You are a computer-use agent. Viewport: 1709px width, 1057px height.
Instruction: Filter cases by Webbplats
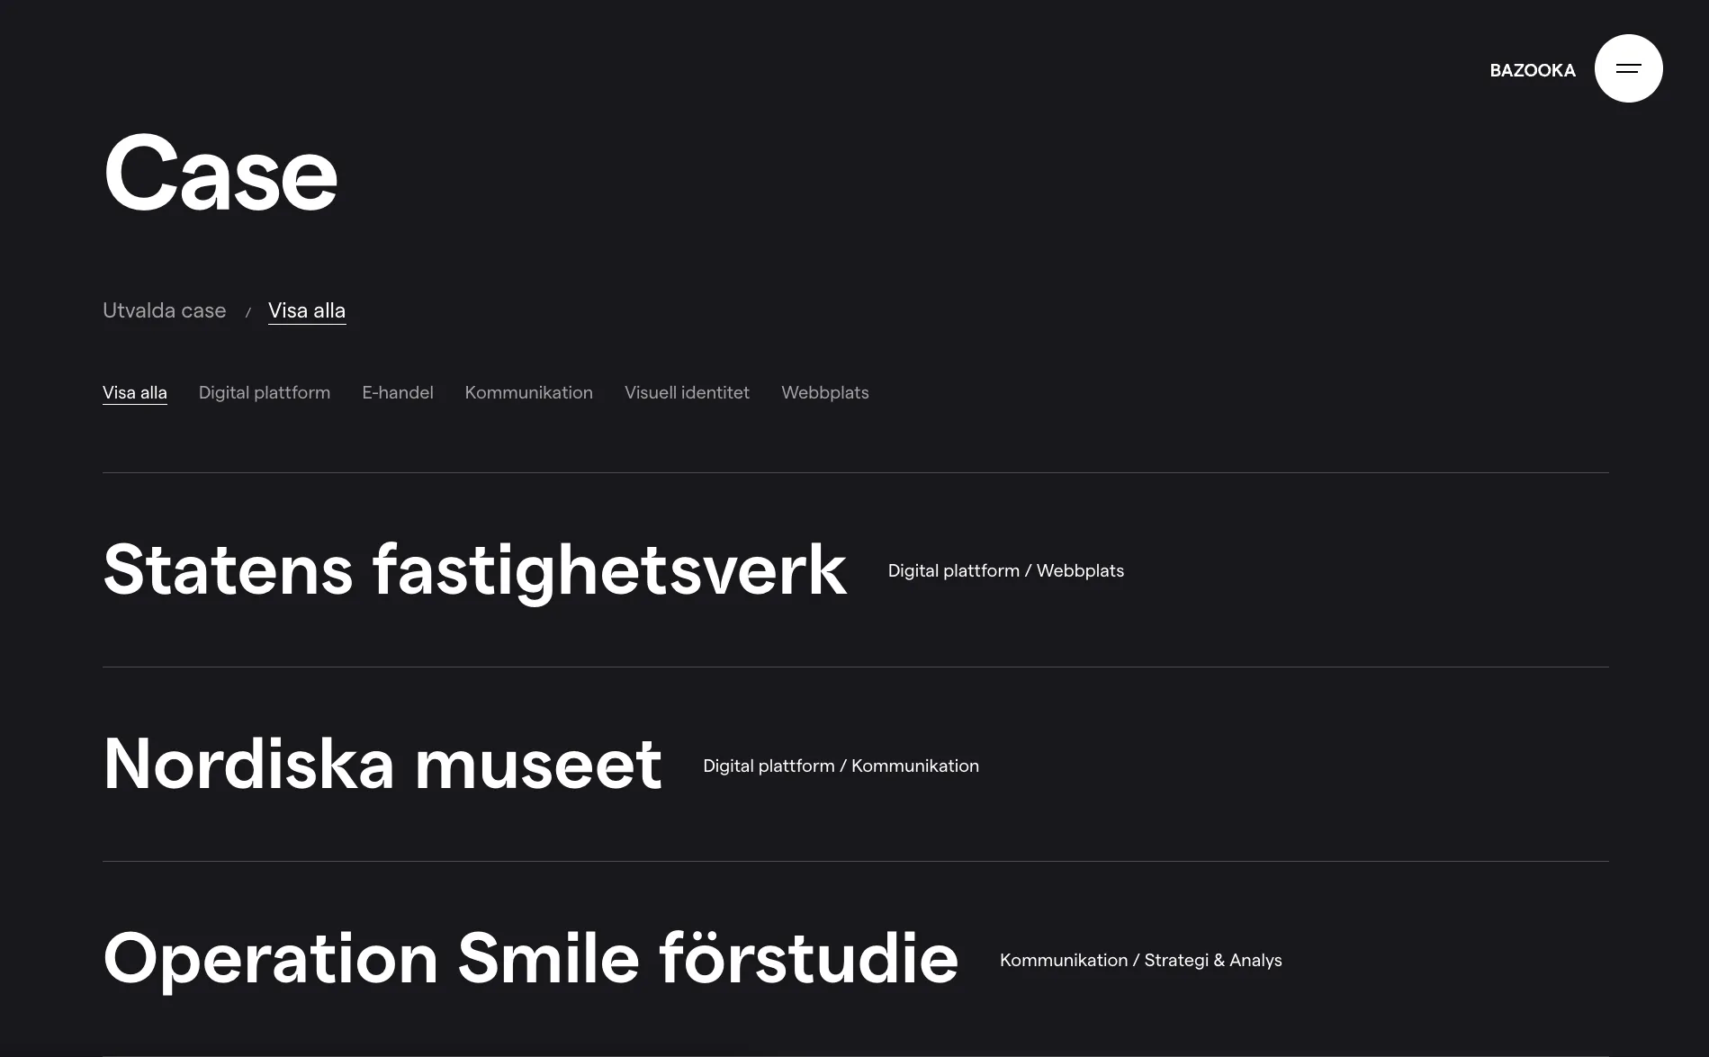[824, 393]
